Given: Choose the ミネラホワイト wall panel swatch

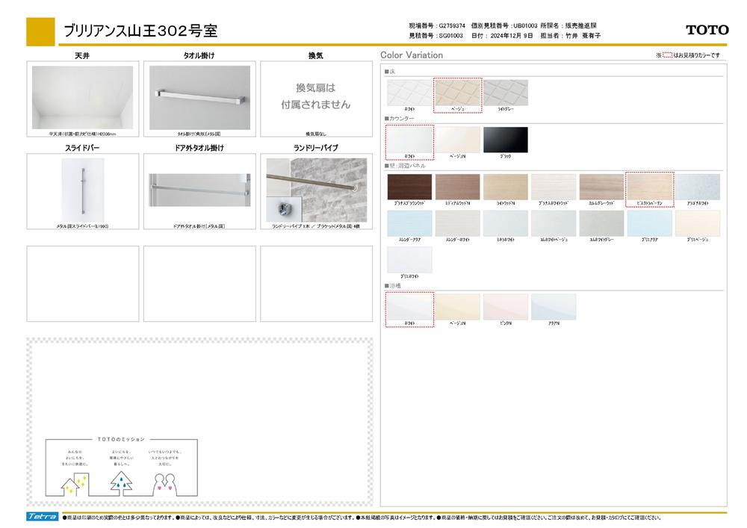Looking at the screenshot, I should [506, 223].
